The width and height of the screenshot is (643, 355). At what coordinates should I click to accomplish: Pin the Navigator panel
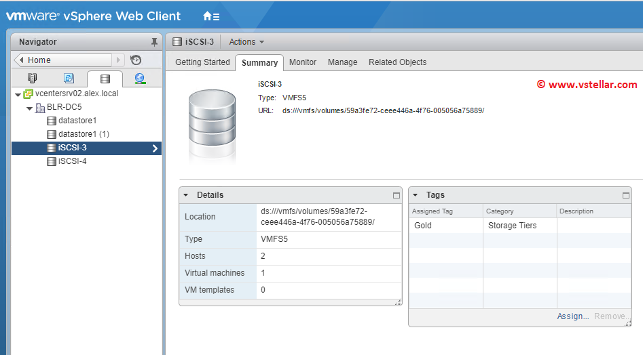[154, 42]
